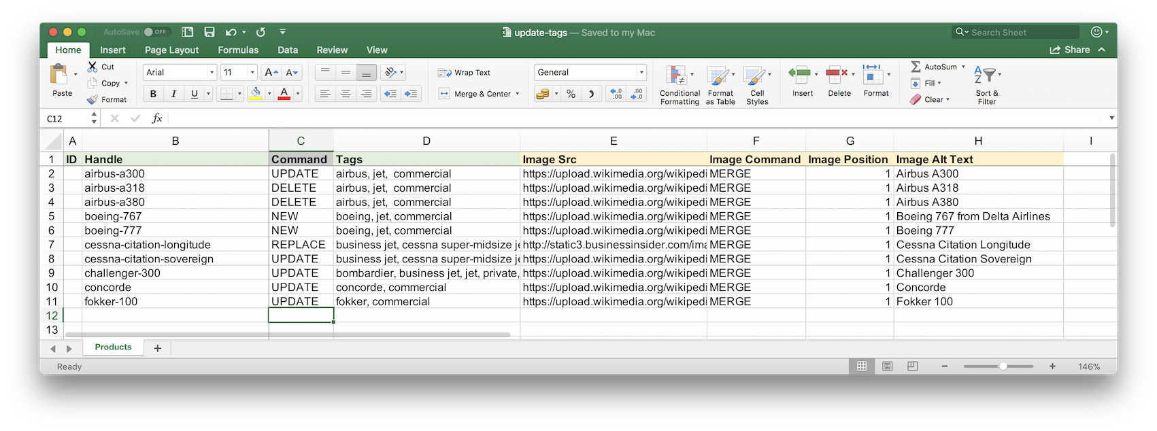The image size is (1157, 431).
Task: Toggle Bold formatting
Action: [153, 94]
